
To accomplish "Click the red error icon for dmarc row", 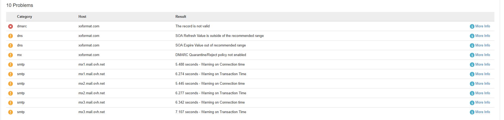I will [x=10, y=26].
